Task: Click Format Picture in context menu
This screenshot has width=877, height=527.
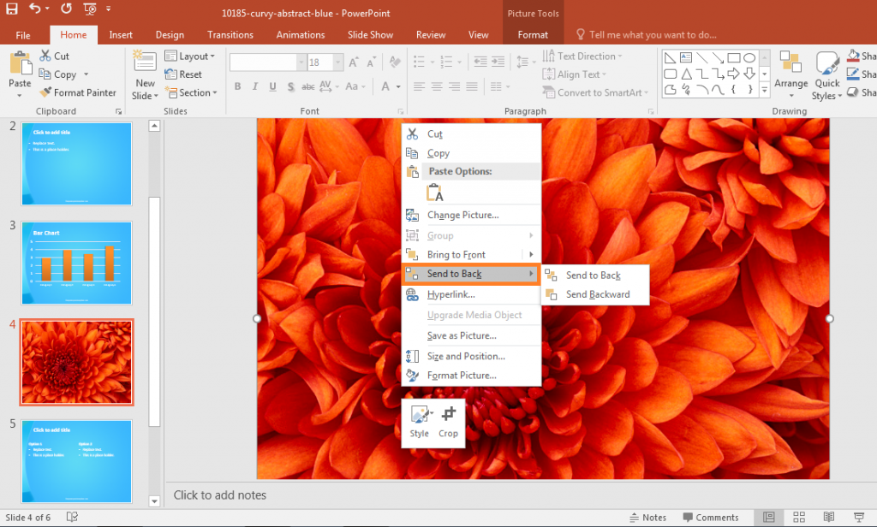Action: tap(471, 376)
